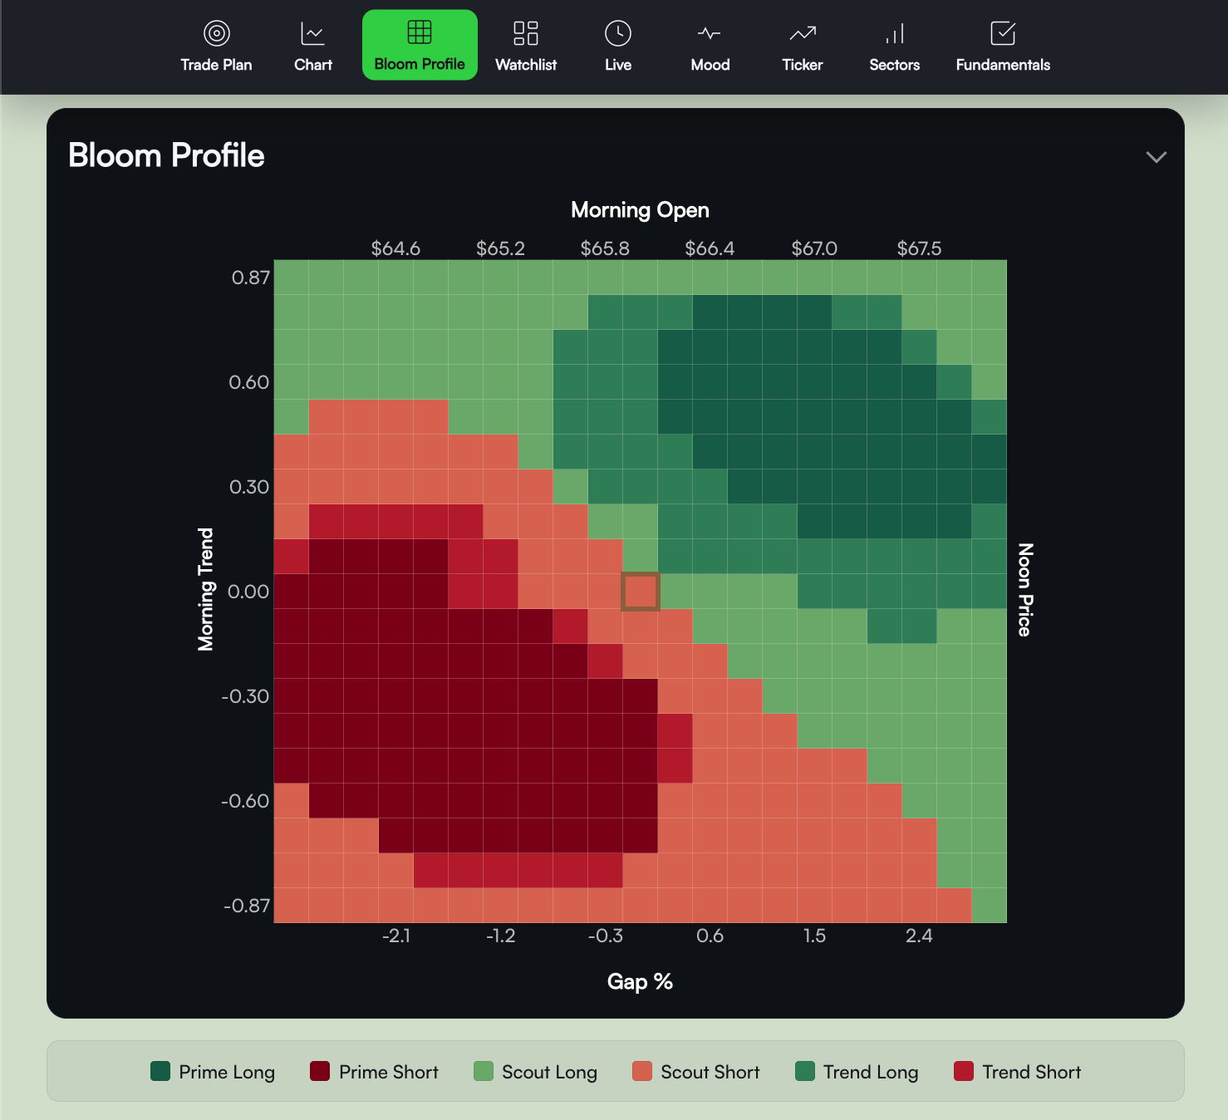Image resolution: width=1228 pixels, height=1120 pixels.
Task: Toggle Scout Short series in legend
Action: click(x=642, y=1071)
